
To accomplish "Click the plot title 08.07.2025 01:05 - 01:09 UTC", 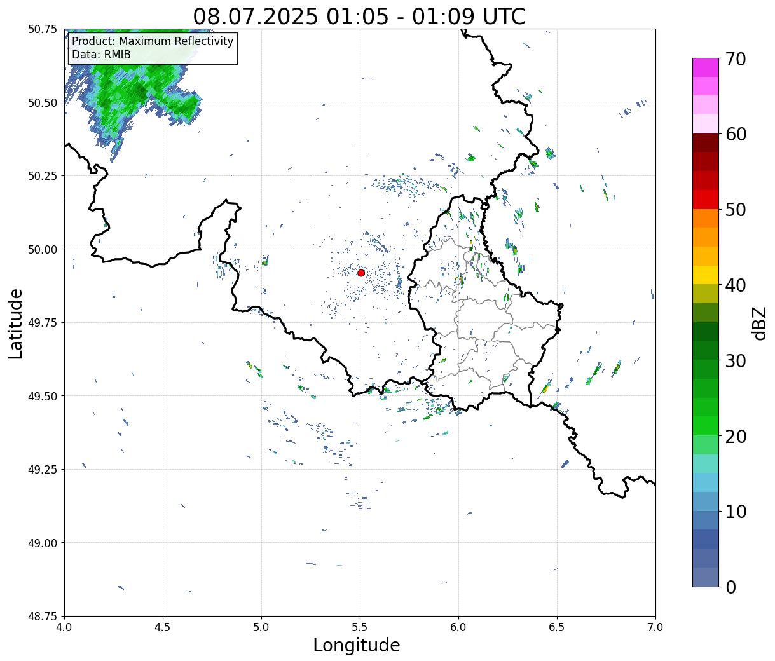I will 359,16.
